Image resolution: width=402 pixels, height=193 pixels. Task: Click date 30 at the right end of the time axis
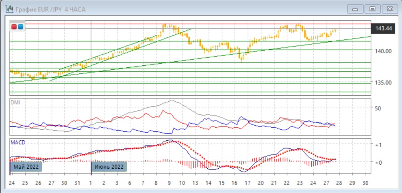click(x=367, y=183)
